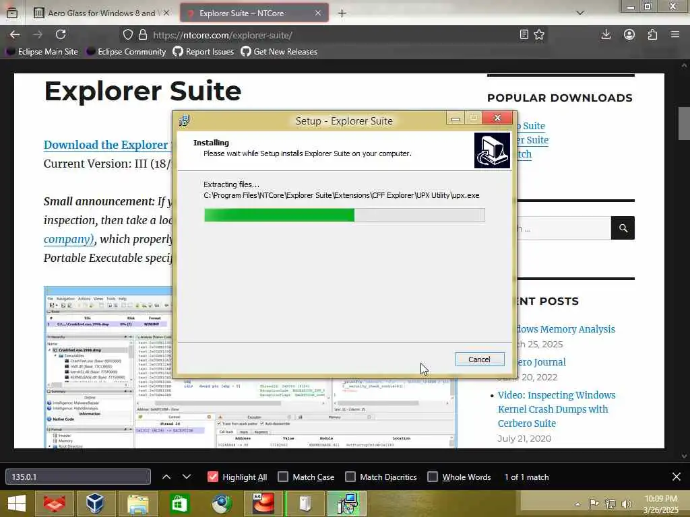The width and height of the screenshot is (690, 517).
Task: Click the Download the Explorer link
Action: click(107, 145)
